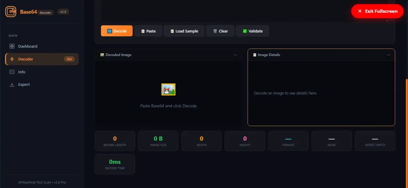Click the Base64 Length stat card
The image size is (408, 188).
[115, 141]
